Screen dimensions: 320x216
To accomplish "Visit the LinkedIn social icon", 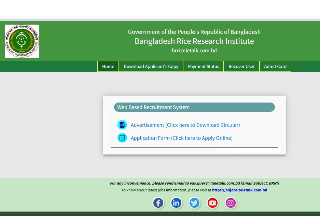I will pos(176,203).
